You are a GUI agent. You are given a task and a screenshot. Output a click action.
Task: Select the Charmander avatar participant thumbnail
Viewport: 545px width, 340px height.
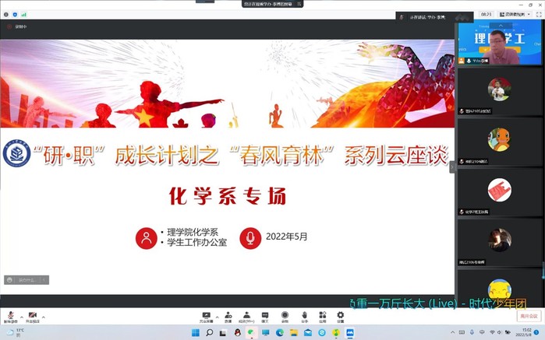click(499, 140)
